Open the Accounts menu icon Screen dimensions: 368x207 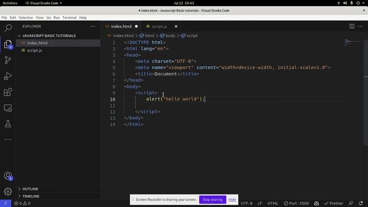(x=8, y=176)
